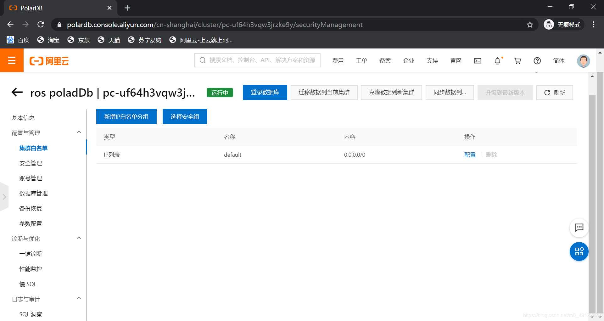Open the 天猫 bookmark
This screenshot has width=604, height=321.
(109, 40)
